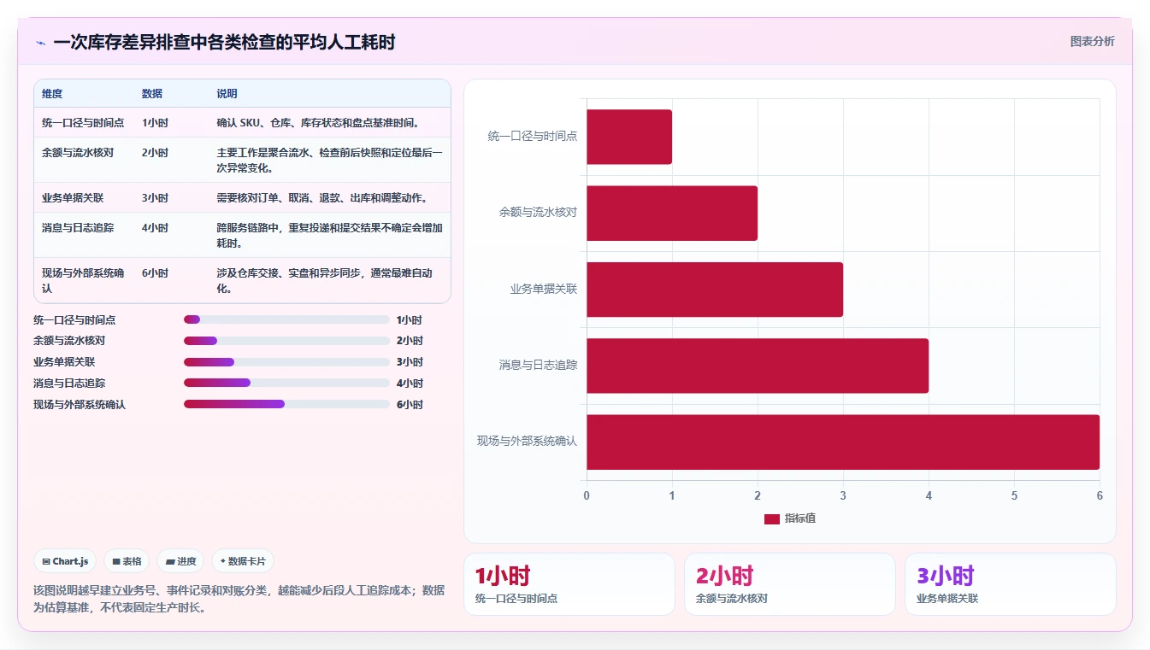Click the description starting 需要核对订单

click(x=322, y=198)
